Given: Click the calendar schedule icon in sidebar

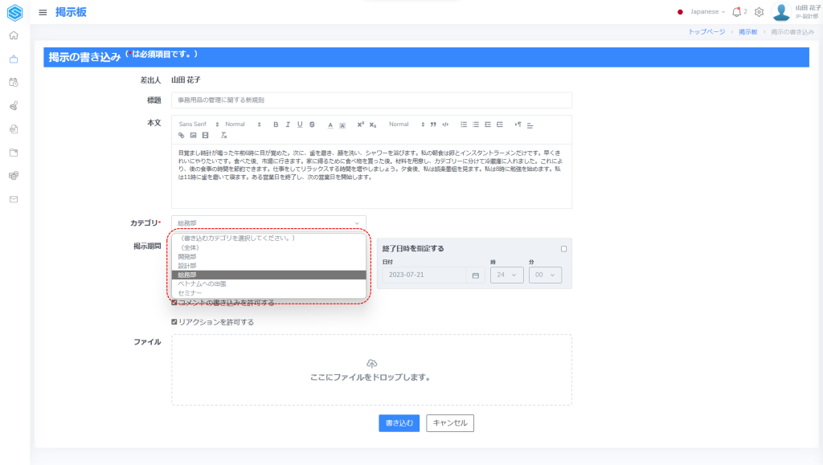Looking at the screenshot, I should (x=14, y=82).
